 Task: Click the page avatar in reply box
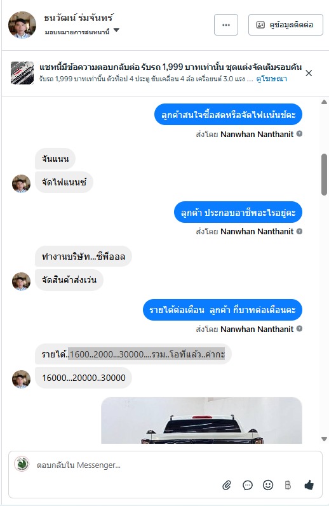22,464
